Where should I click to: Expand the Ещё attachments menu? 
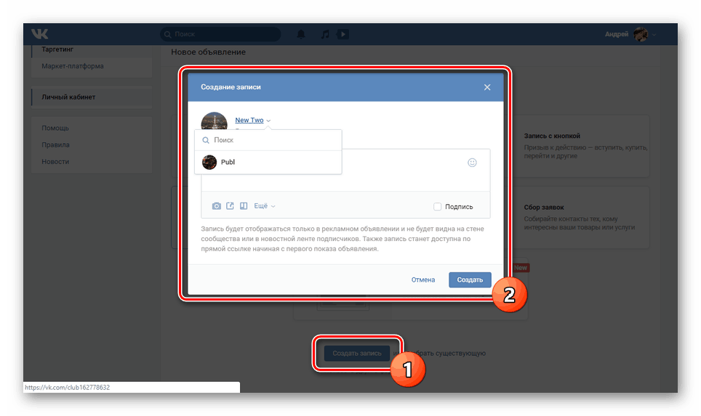[265, 205]
